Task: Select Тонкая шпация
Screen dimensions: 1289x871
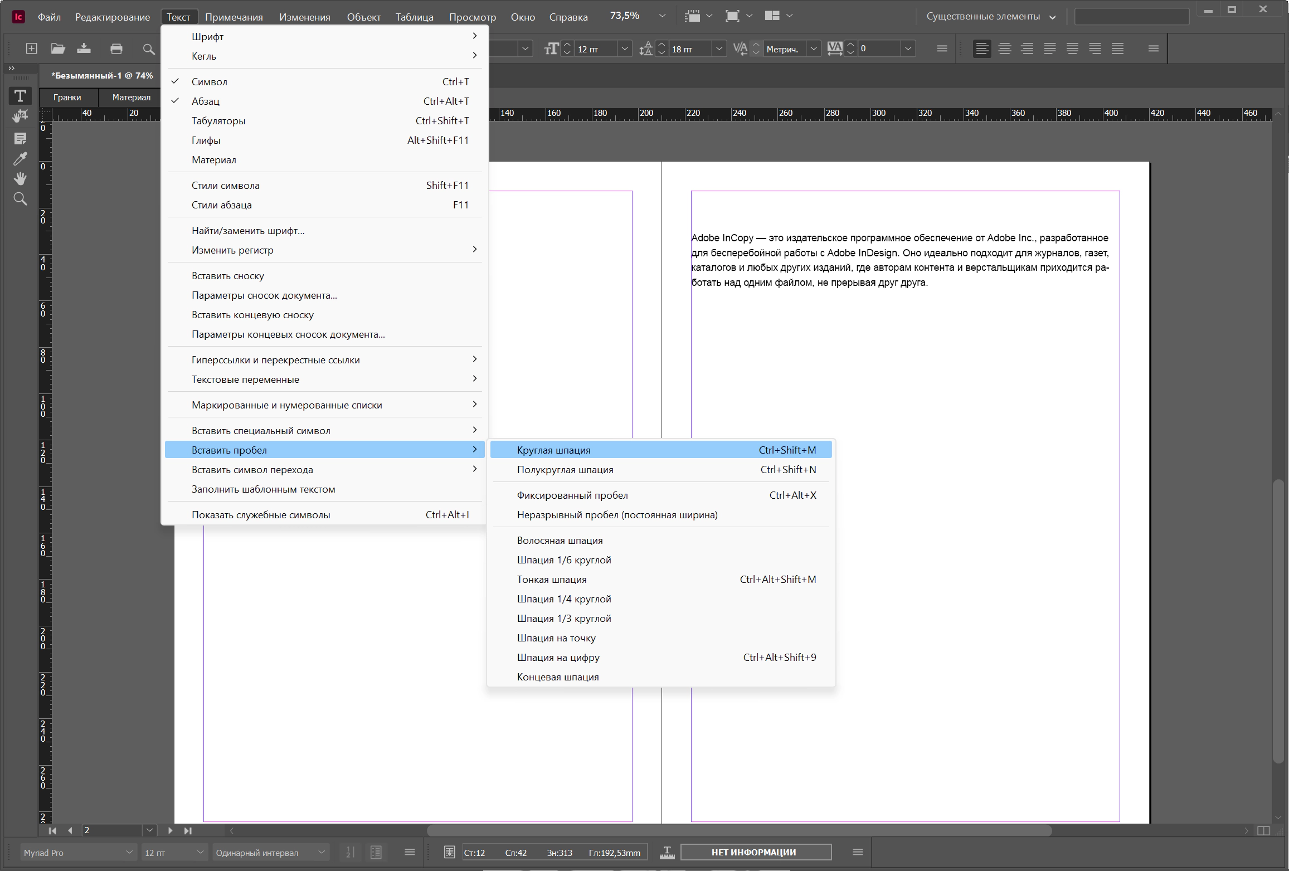Action: coord(661,580)
